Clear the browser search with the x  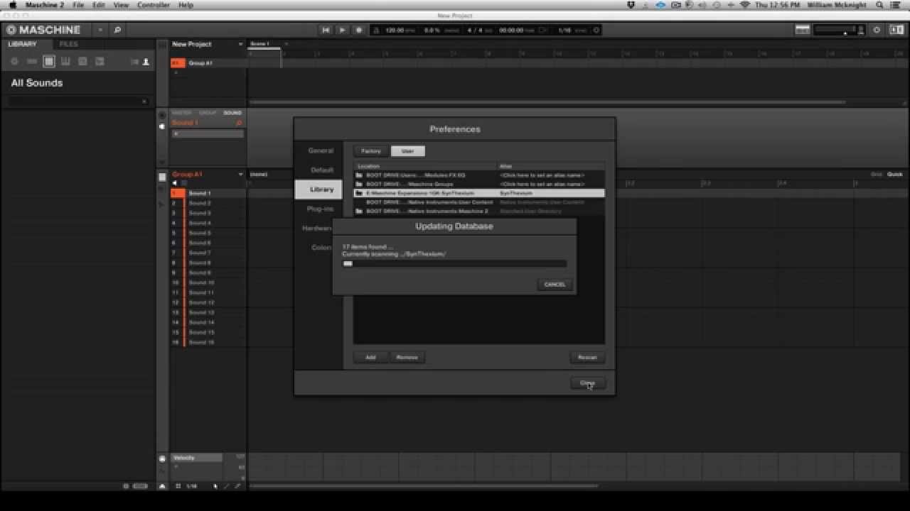coord(144,101)
